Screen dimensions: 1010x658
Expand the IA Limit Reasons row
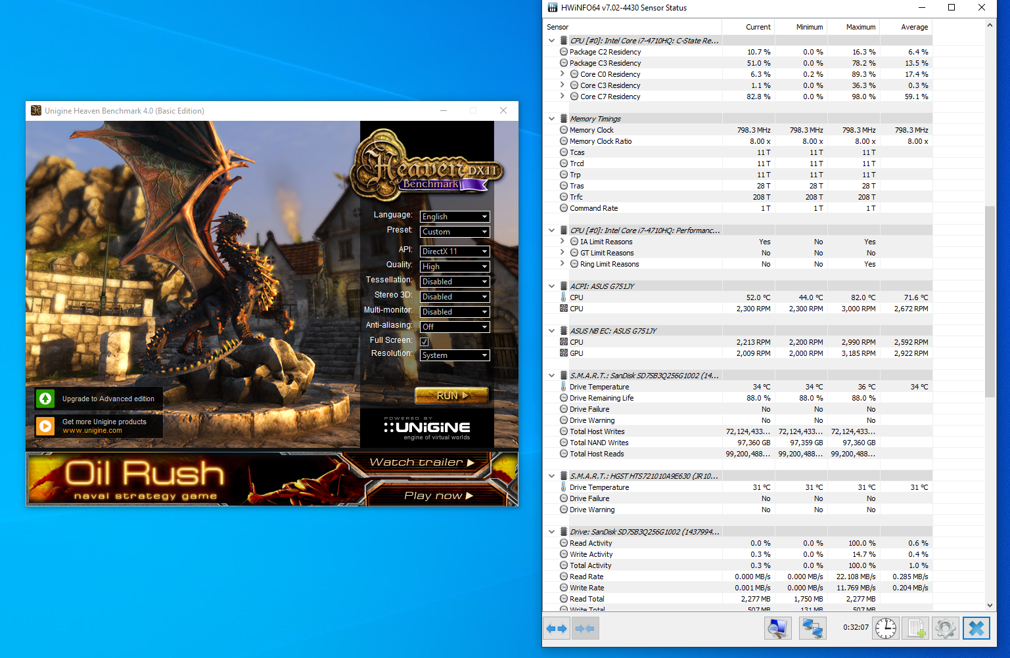coord(562,241)
